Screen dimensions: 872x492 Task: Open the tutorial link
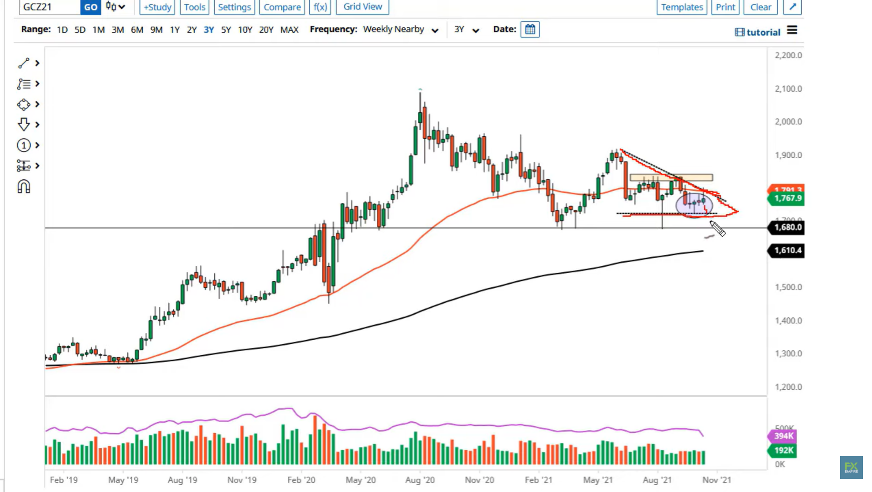click(758, 32)
